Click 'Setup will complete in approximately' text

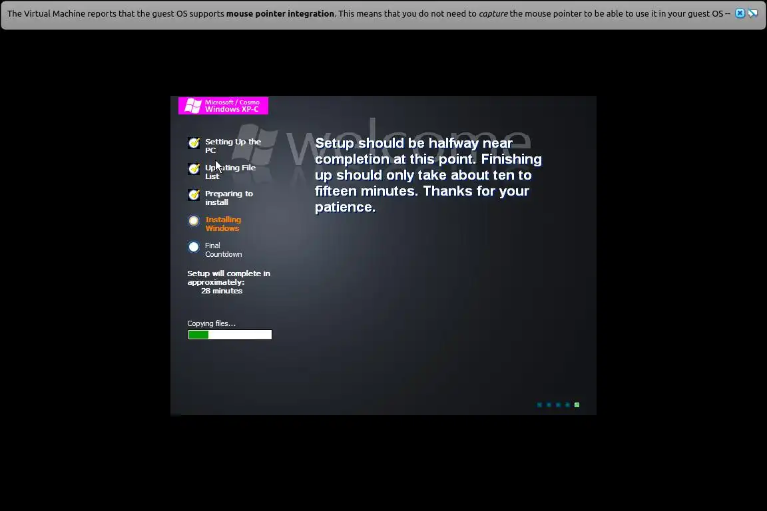228,277
